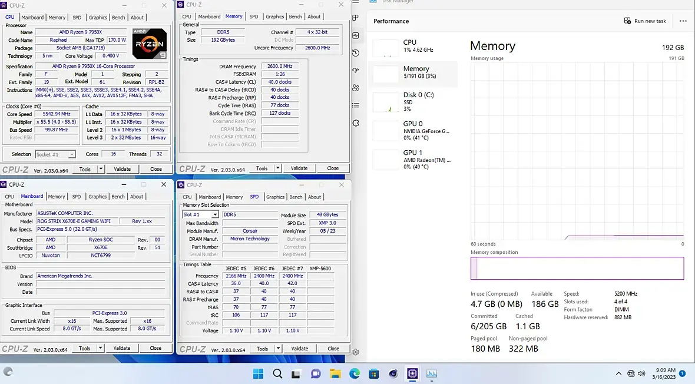Open Task View on the taskbar
Image resolution: width=695 pixels, height=384 pixels.
(x=296, y=374)
